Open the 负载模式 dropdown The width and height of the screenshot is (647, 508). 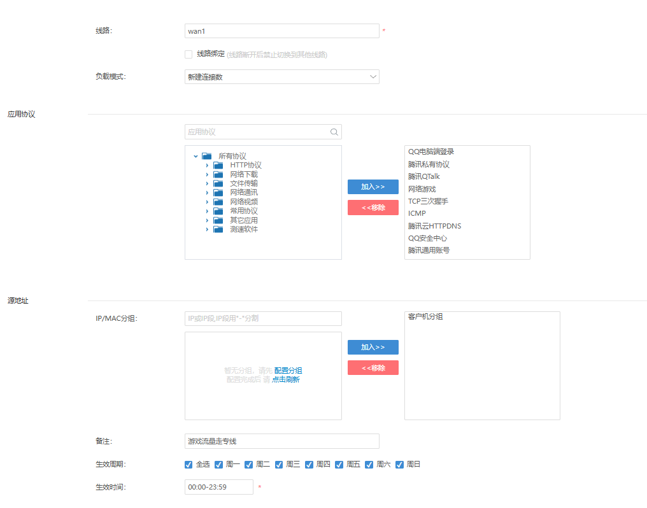pos(282,76)
